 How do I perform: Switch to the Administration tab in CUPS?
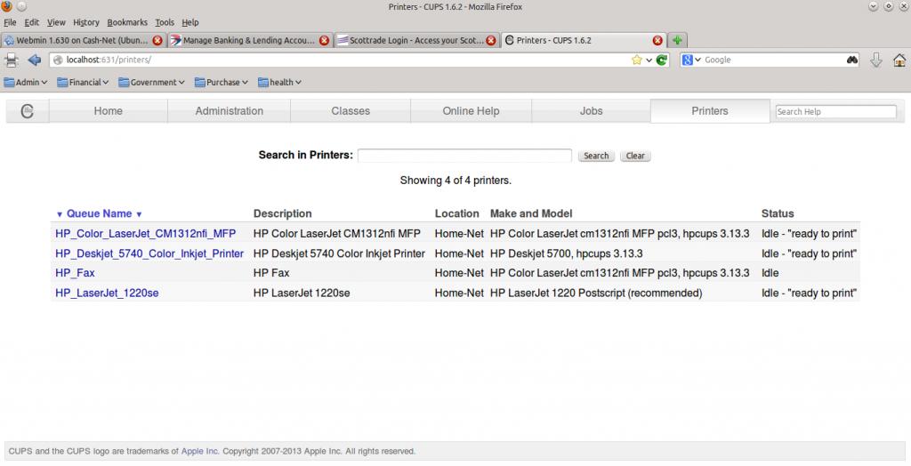(x=230, y=111)
